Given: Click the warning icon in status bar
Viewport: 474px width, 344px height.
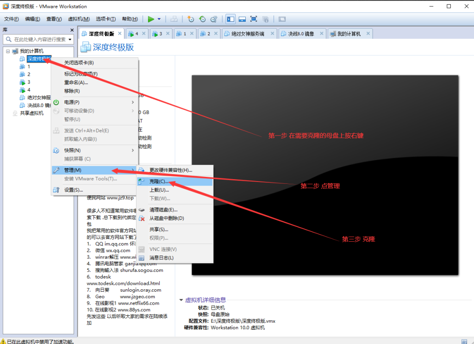Looking at the screenshot, I should coord(3,342).
